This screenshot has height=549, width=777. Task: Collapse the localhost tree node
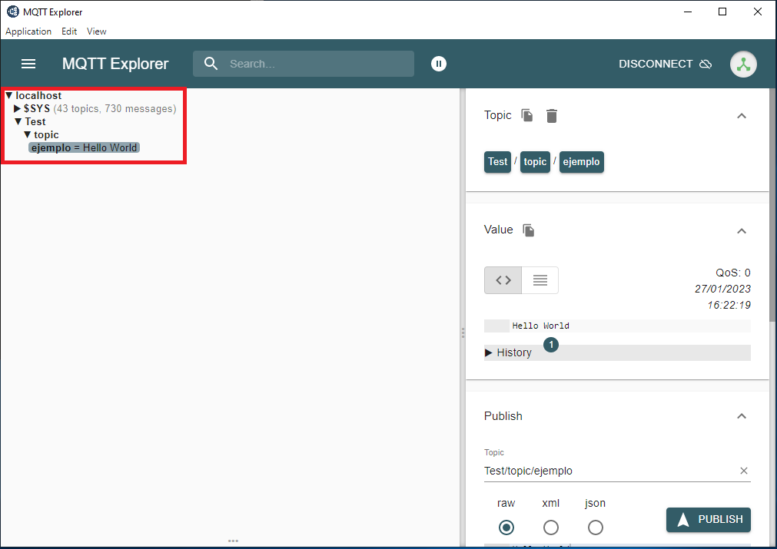(9, 95)
